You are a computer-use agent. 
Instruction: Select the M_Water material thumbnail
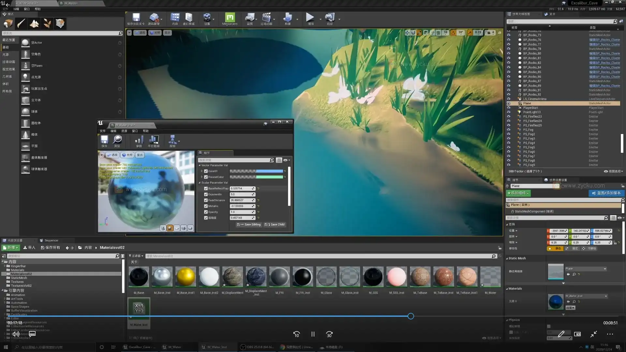[490, 277]
